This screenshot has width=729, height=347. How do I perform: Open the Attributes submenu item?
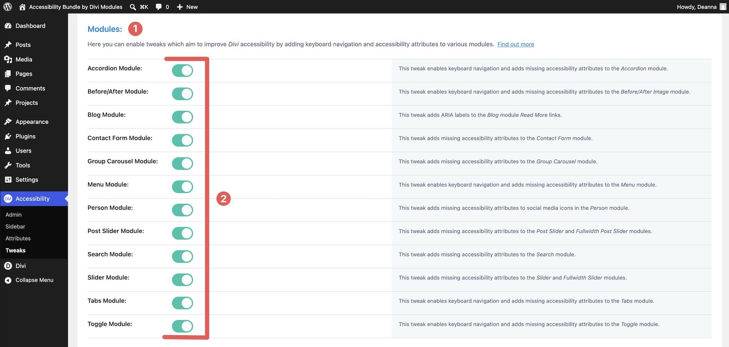[18, 238]
